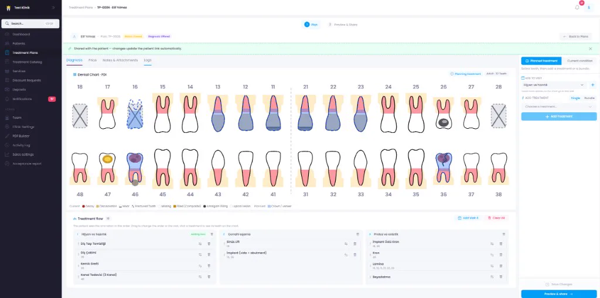
Task: Click Treatment Plans breadcrumb link
Action: (81, 8)
